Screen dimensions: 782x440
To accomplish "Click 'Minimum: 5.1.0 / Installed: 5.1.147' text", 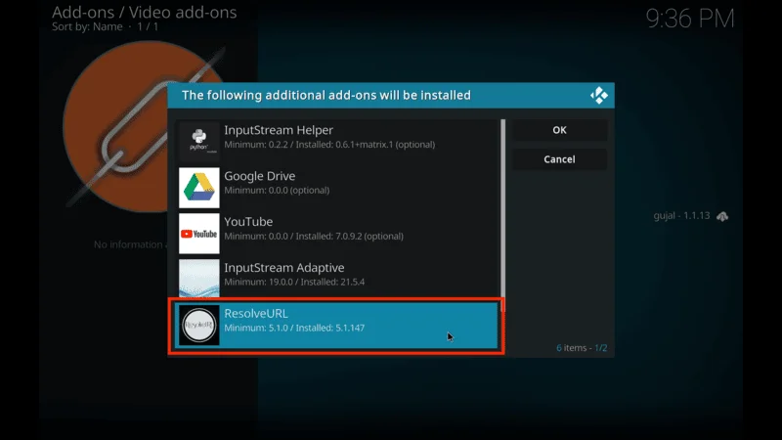I will tap(294, 328).
